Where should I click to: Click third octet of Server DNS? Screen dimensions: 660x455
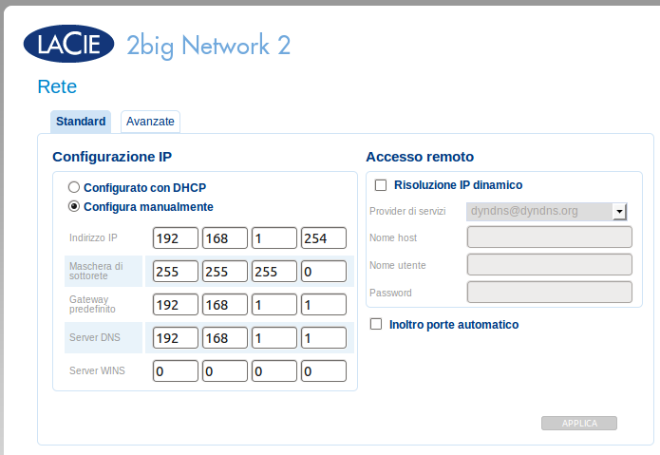274,338
